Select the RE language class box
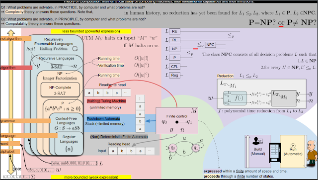The width and height of the screenshot is (318, 180). point(174,31)
